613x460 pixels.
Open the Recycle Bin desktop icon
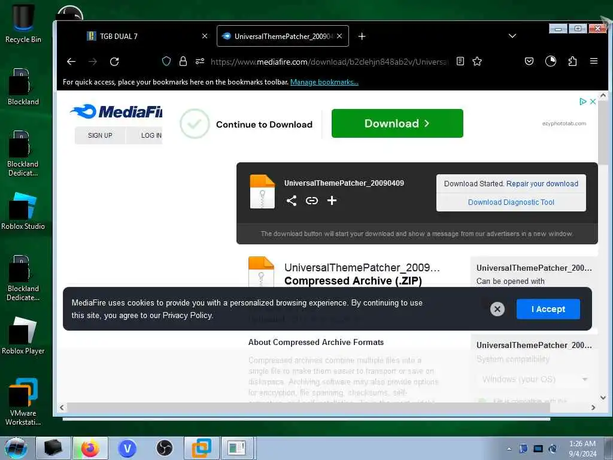click(23, 23)
